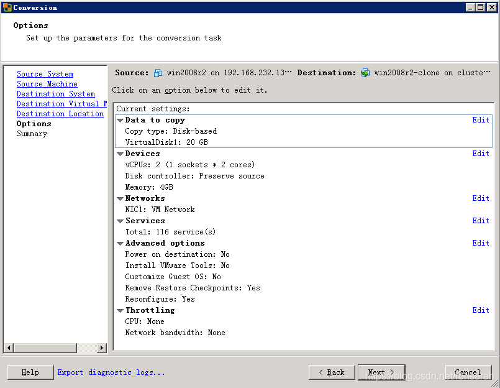This screenshot has height=388, width=500.
Task: Click the Conversion window title bar icon
Action: pyautogui.click(x=7, y=7)
